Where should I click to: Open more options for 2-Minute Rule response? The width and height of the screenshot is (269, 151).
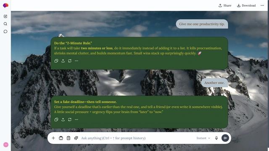76,61
